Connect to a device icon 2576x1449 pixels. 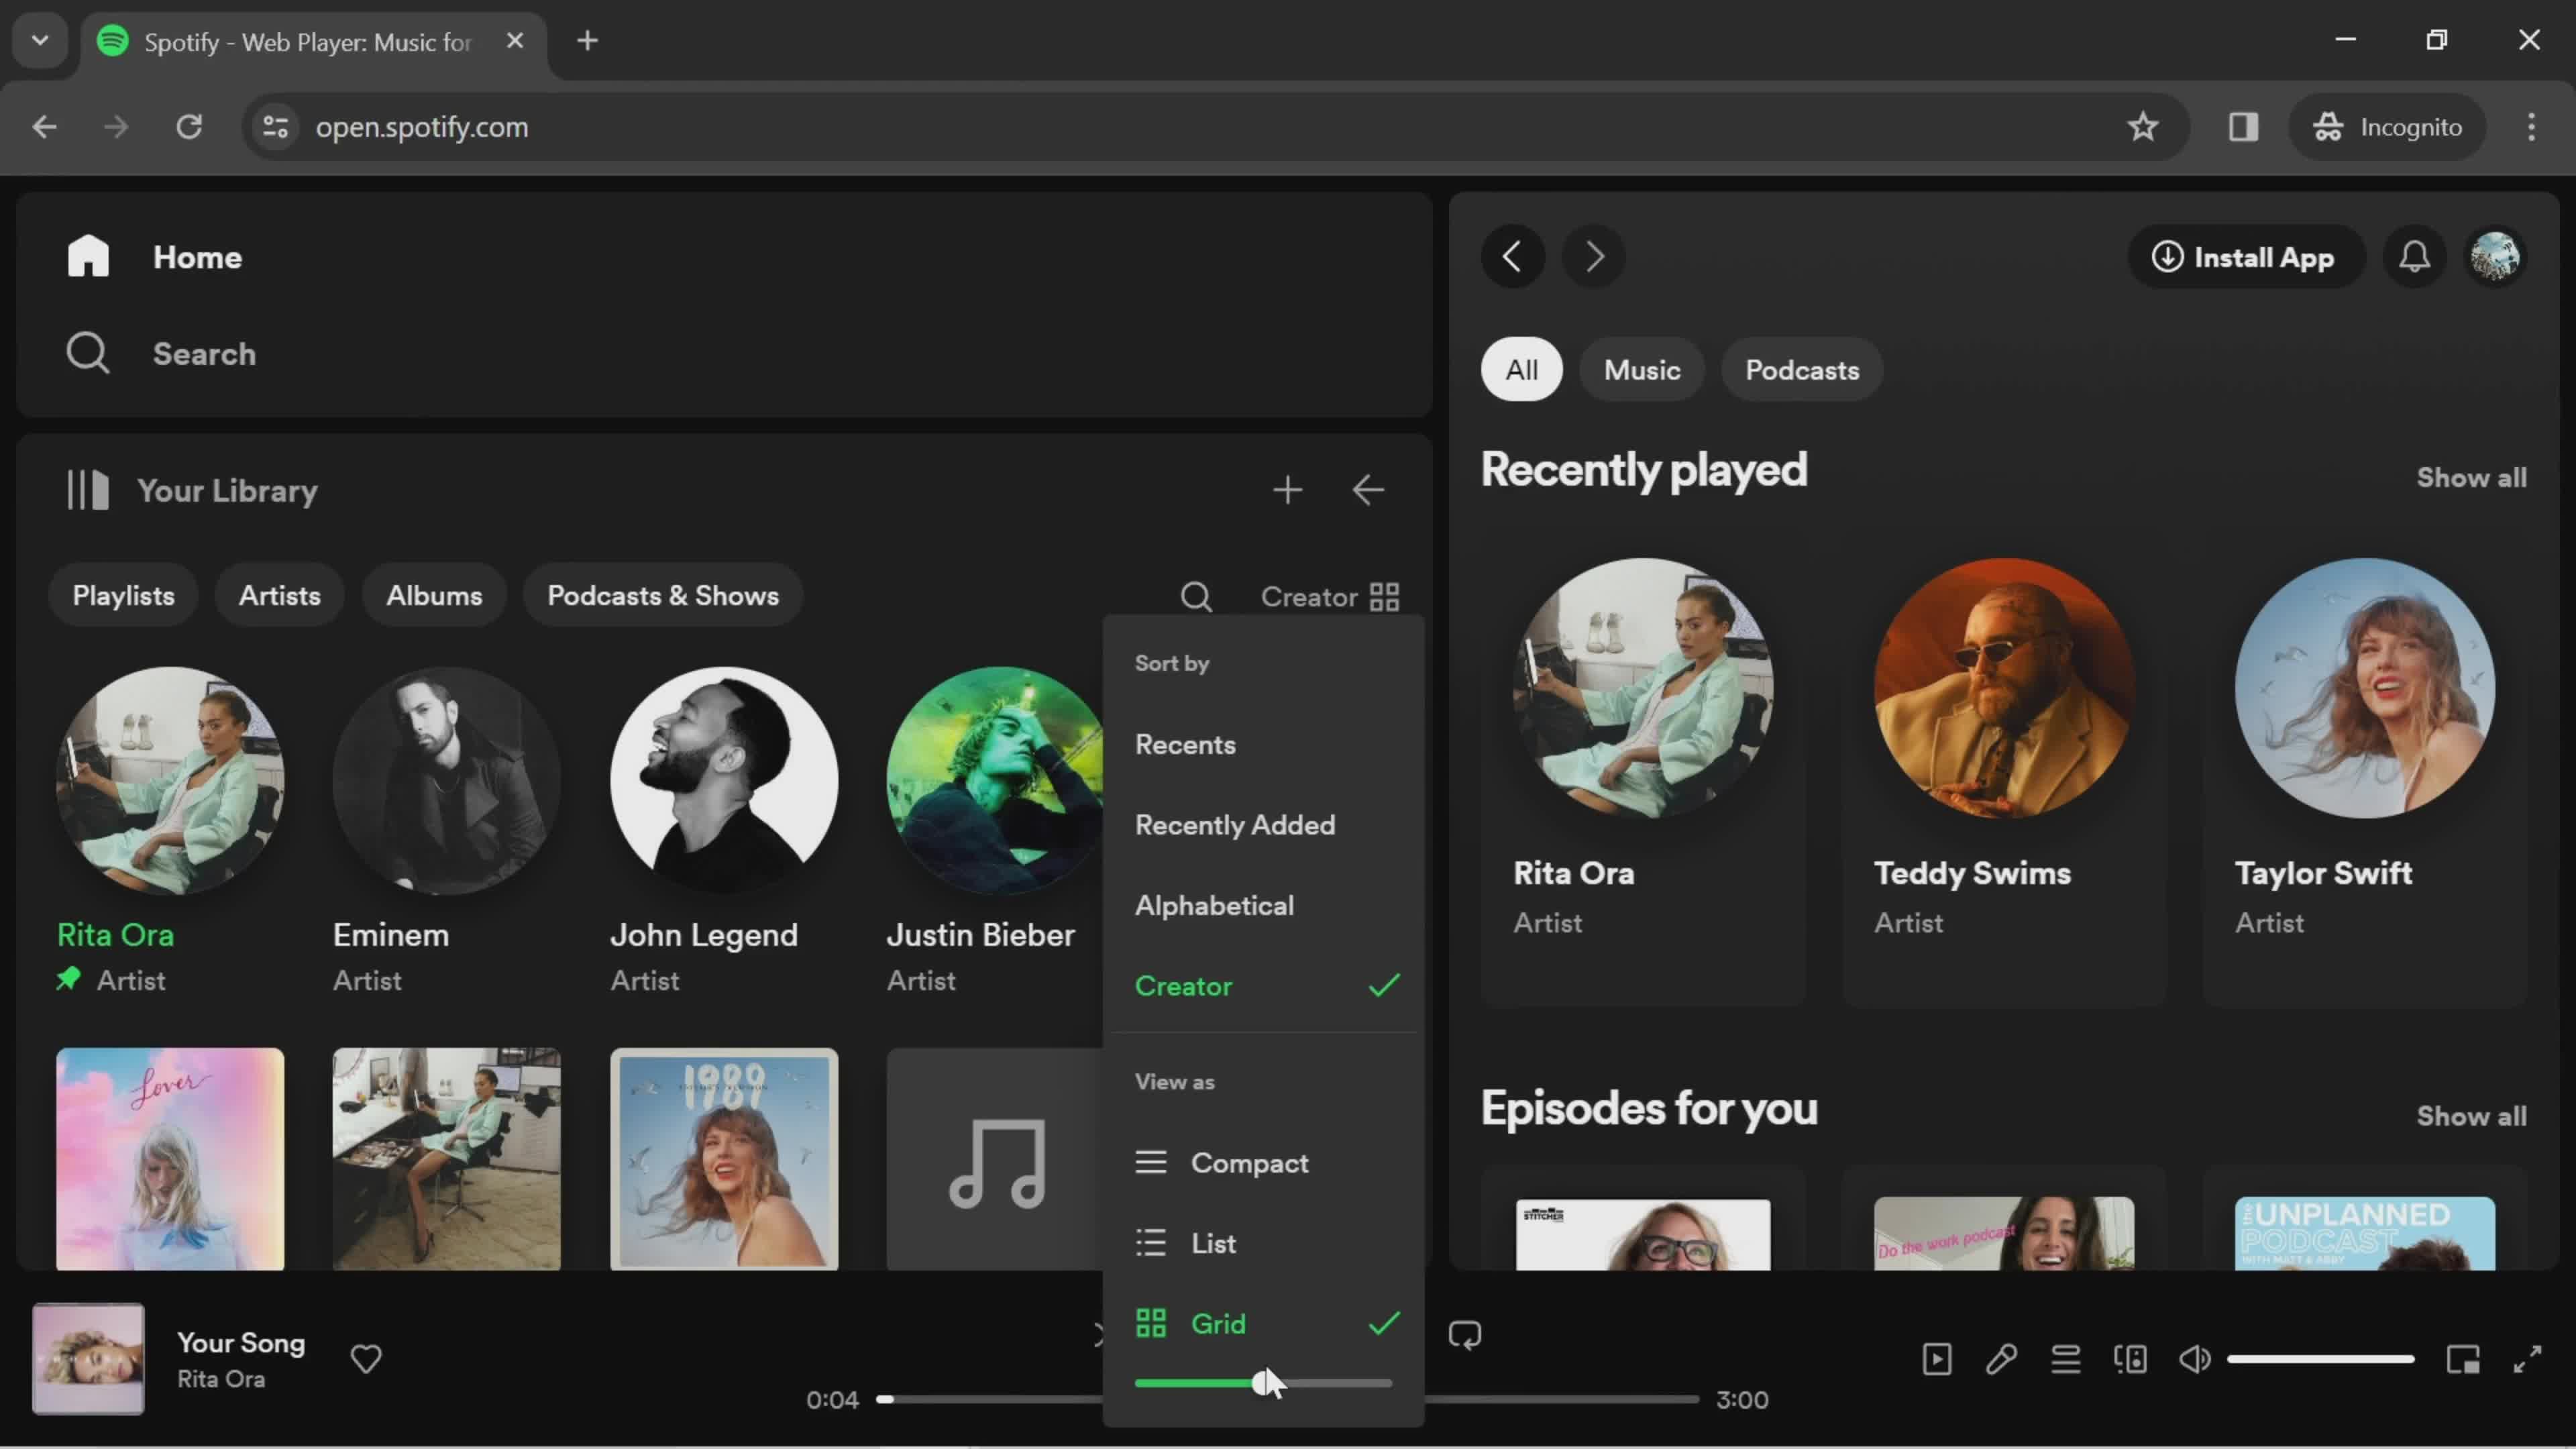pyautogui.click(x=2130, y=1359)
